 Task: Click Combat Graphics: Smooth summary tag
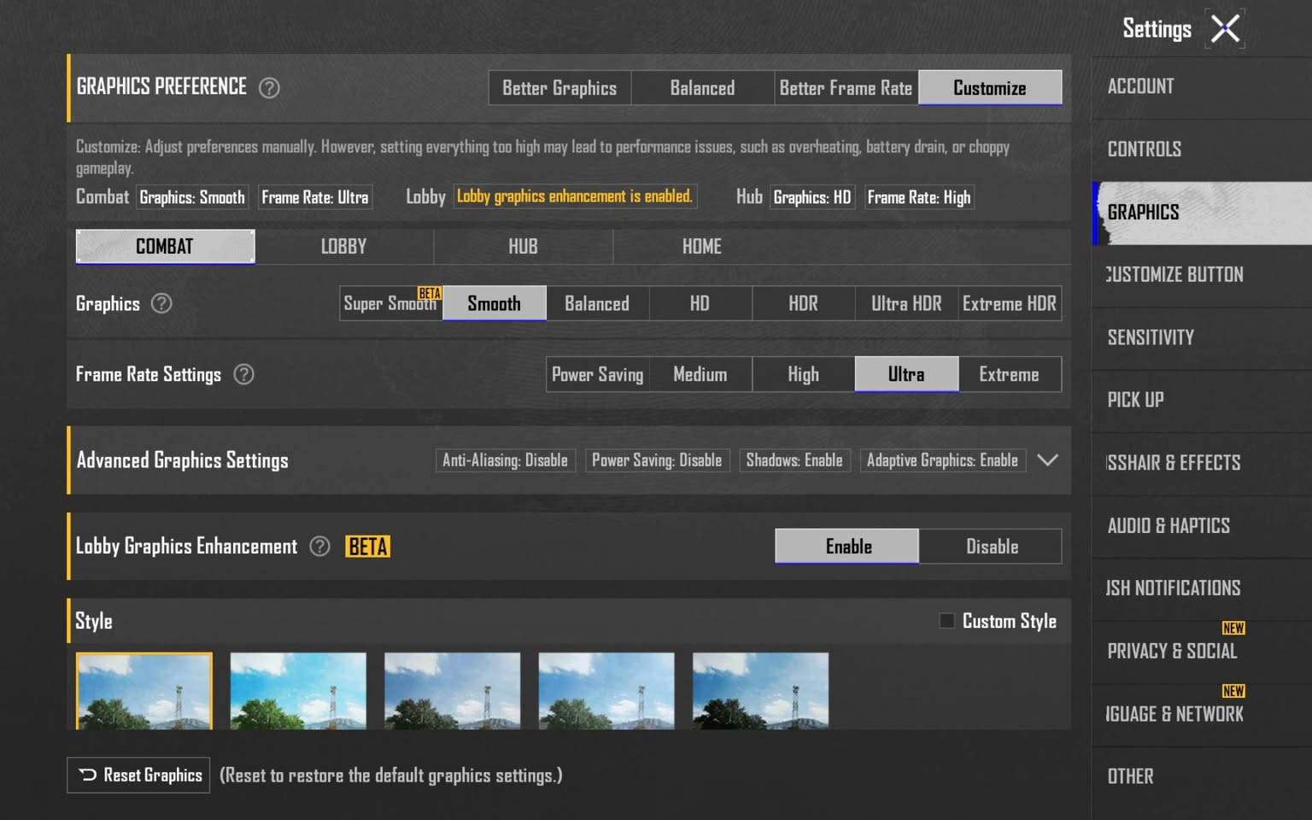tap(192, 197)
